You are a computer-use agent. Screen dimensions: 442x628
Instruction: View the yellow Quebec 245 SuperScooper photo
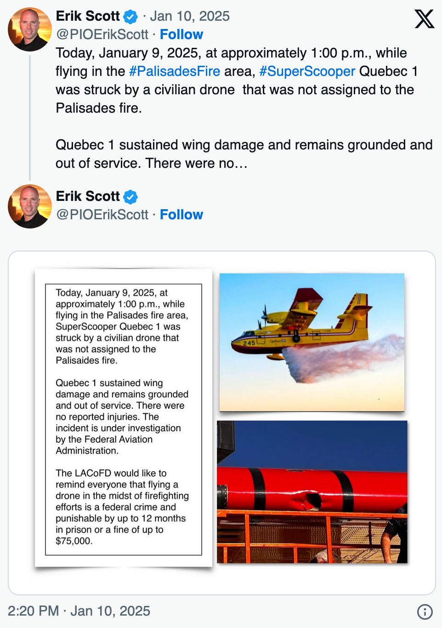pyautogui.click(x=312, y=343)
